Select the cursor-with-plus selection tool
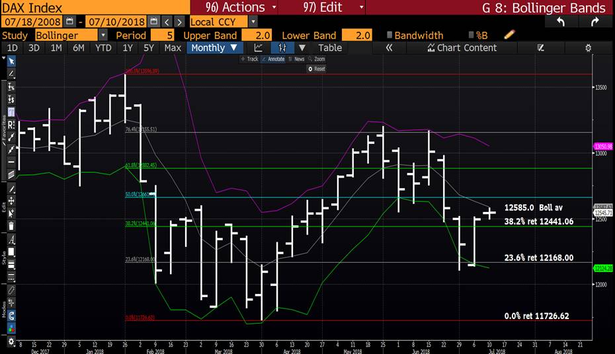615x354 pixels. click(11, 213)
